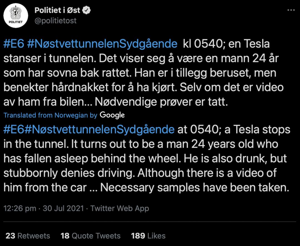
Task: Click the Google logo in the translation notice
Action: pos(112,115)
